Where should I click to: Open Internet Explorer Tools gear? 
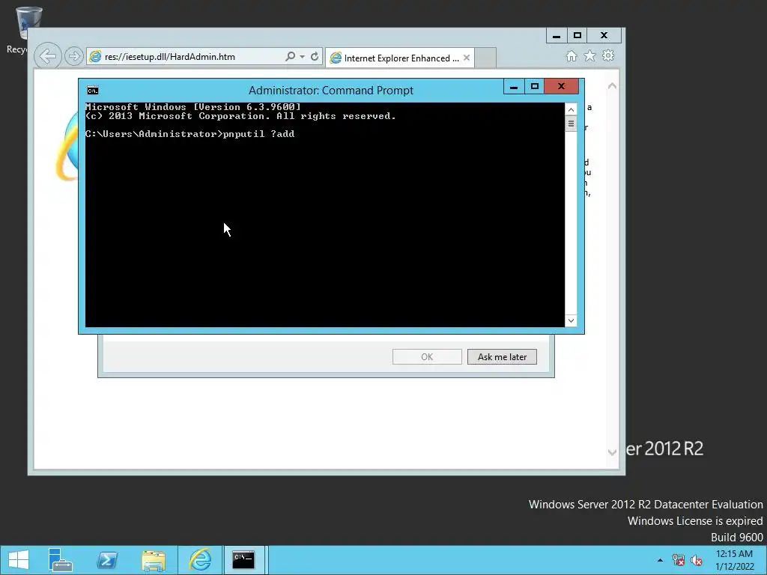[608, 55]
